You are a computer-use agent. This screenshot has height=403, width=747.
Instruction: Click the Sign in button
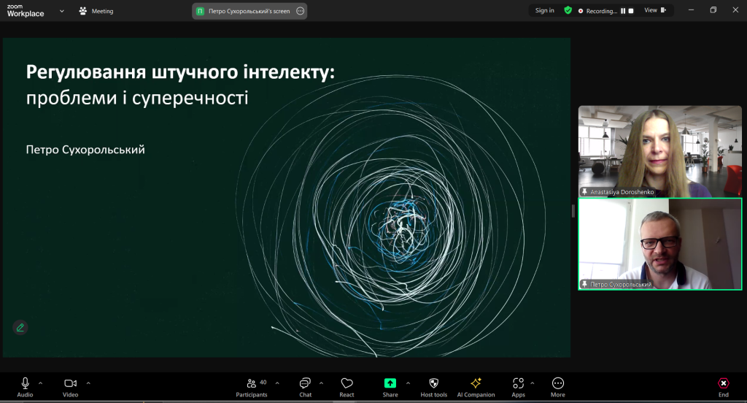[544, 10]
